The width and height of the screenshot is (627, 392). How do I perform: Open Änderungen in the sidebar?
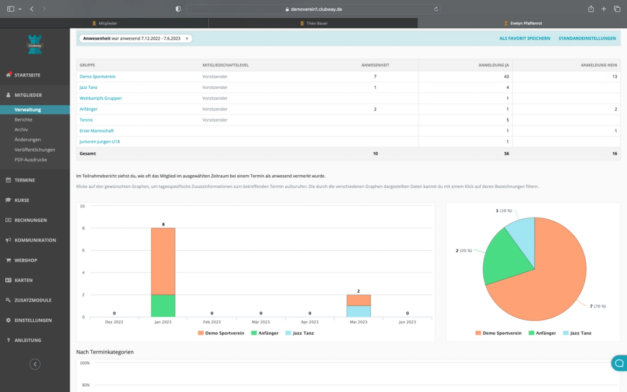pos(27,140)
